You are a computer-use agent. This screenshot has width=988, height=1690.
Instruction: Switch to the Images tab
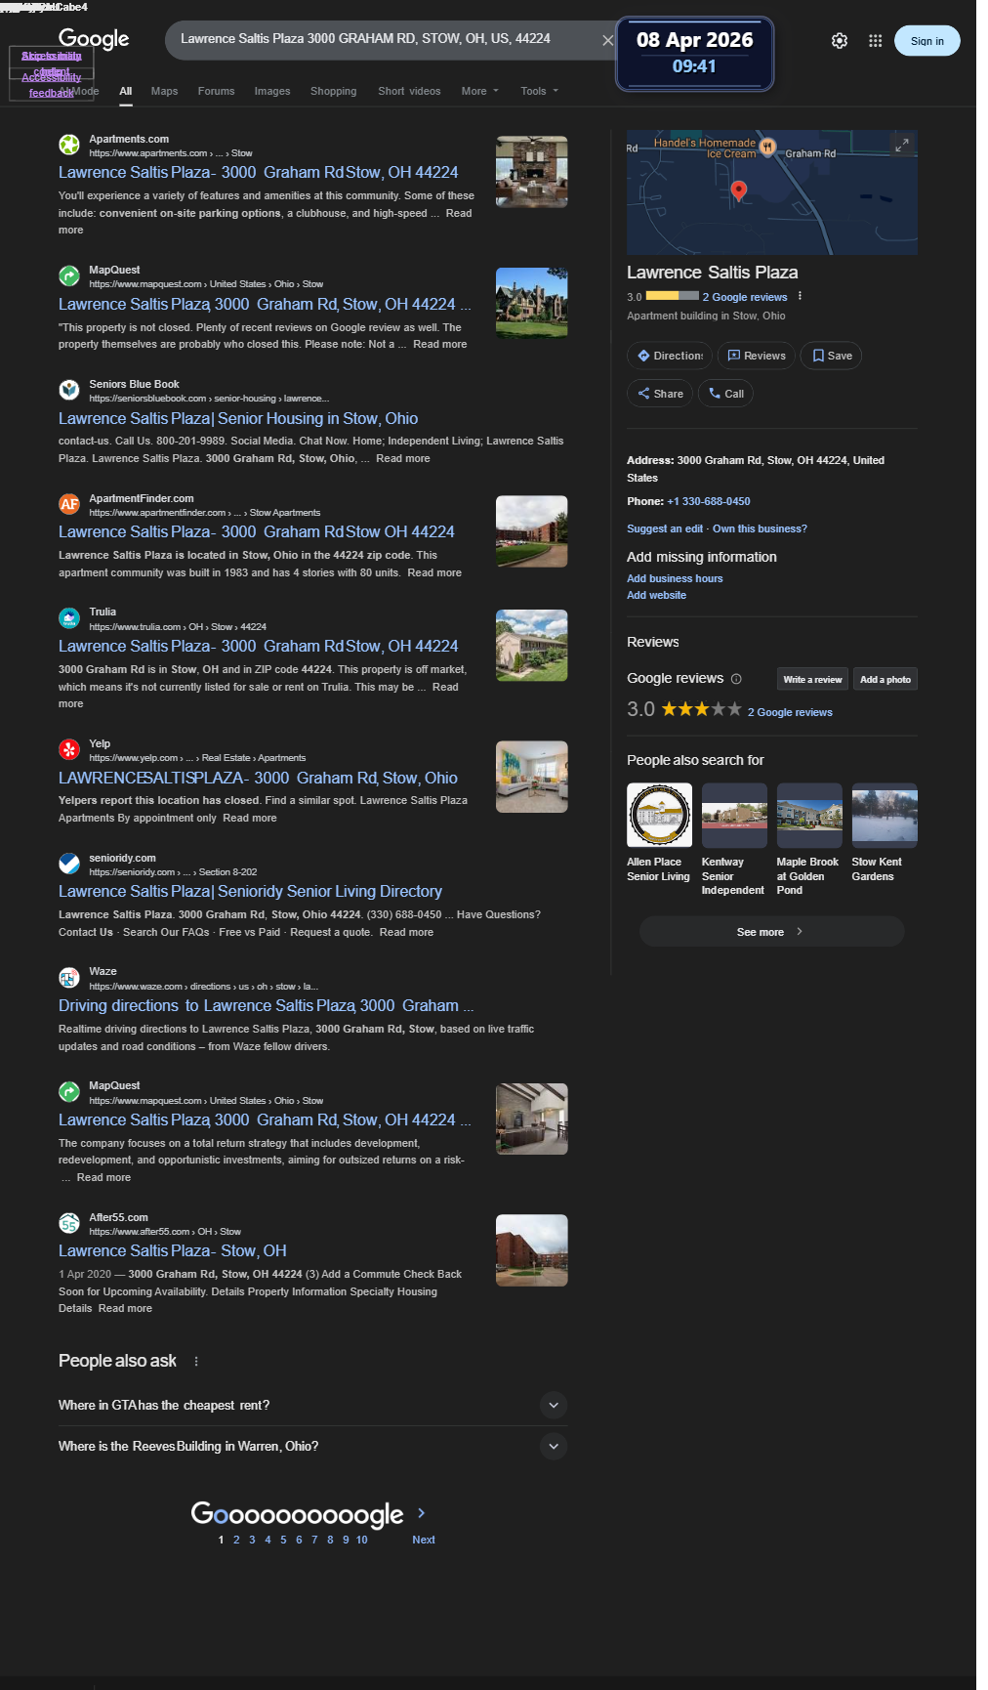(272, 91)
